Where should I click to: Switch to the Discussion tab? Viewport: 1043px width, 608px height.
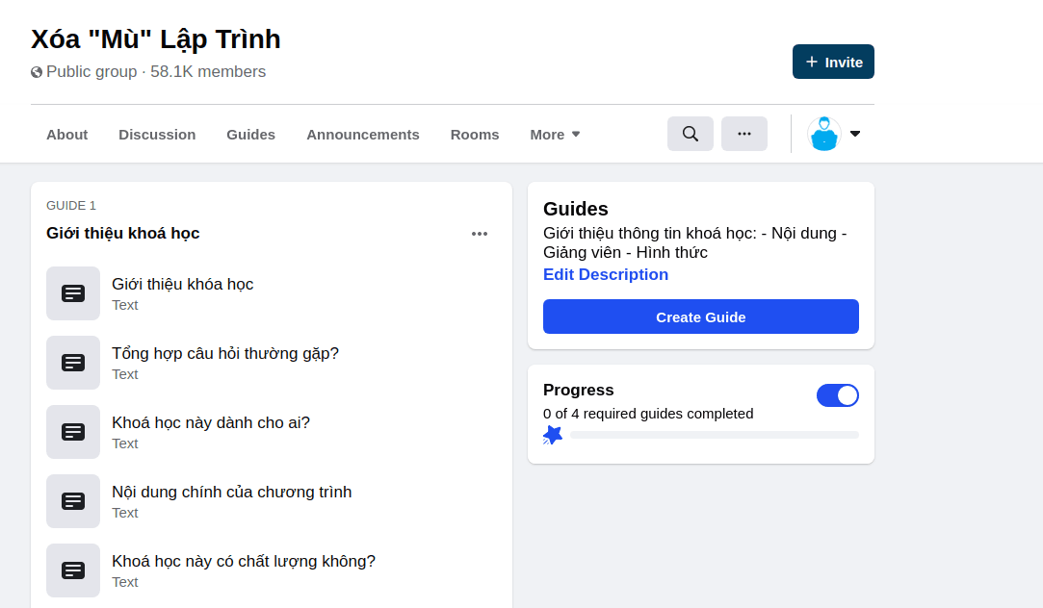(x=157, y=135)
